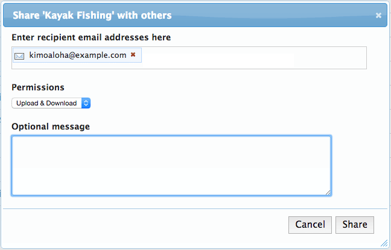391x250 pixels.
Task: Click the Optional message box resize grip
Action: pos(328,193)
